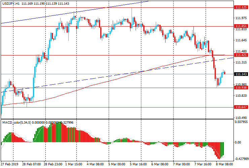Click the 7 Mar 00:00 time label

click(181, 164)
